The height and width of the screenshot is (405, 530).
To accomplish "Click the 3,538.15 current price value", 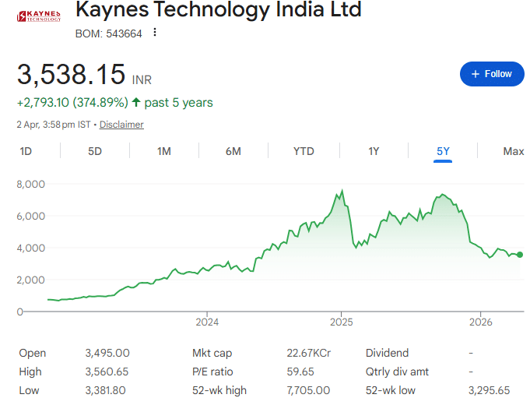I will 71,75.
